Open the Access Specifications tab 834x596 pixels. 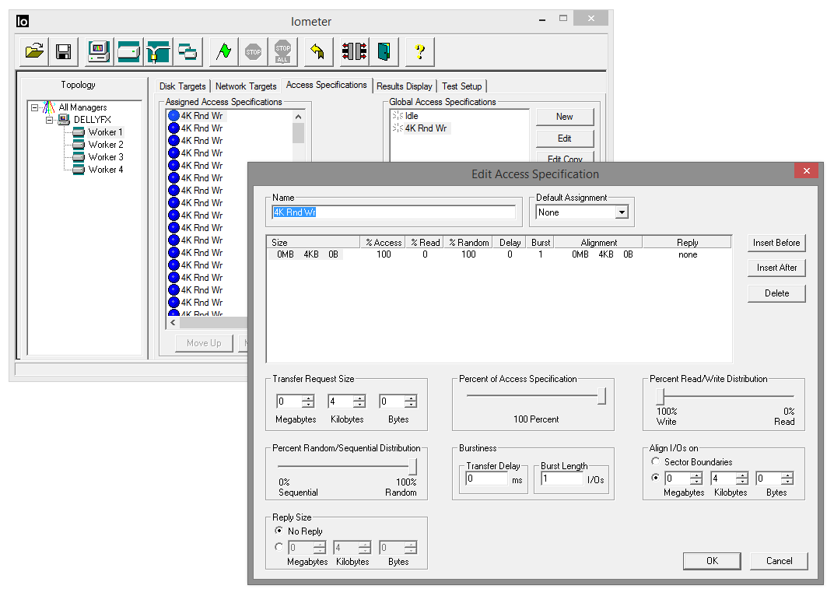(x=326, y=85)
